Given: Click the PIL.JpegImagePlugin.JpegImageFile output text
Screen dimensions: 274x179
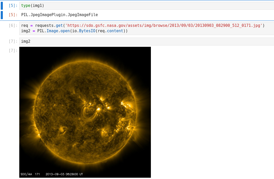Looking at the screenshot, I should tap(59, 15).
